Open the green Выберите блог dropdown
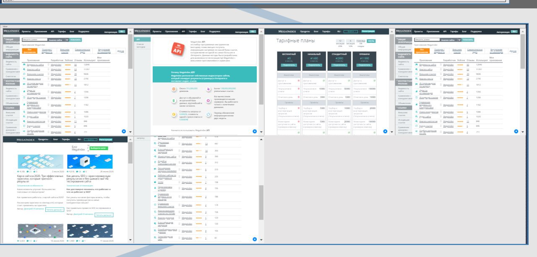Image resolution: width=537 pixels, height=257 pixels. (99, 148)
